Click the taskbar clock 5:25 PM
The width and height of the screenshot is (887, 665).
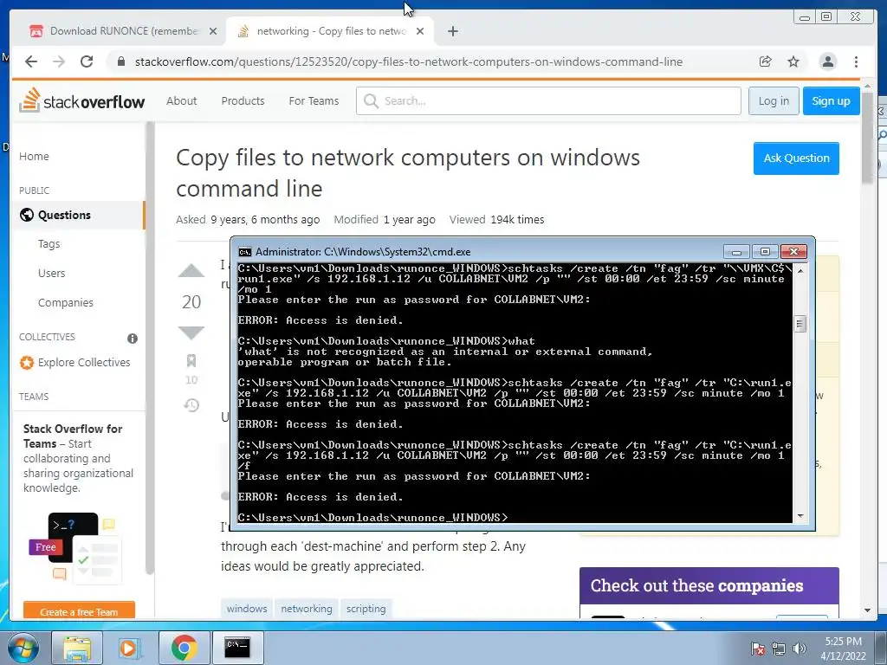(843, 642)
